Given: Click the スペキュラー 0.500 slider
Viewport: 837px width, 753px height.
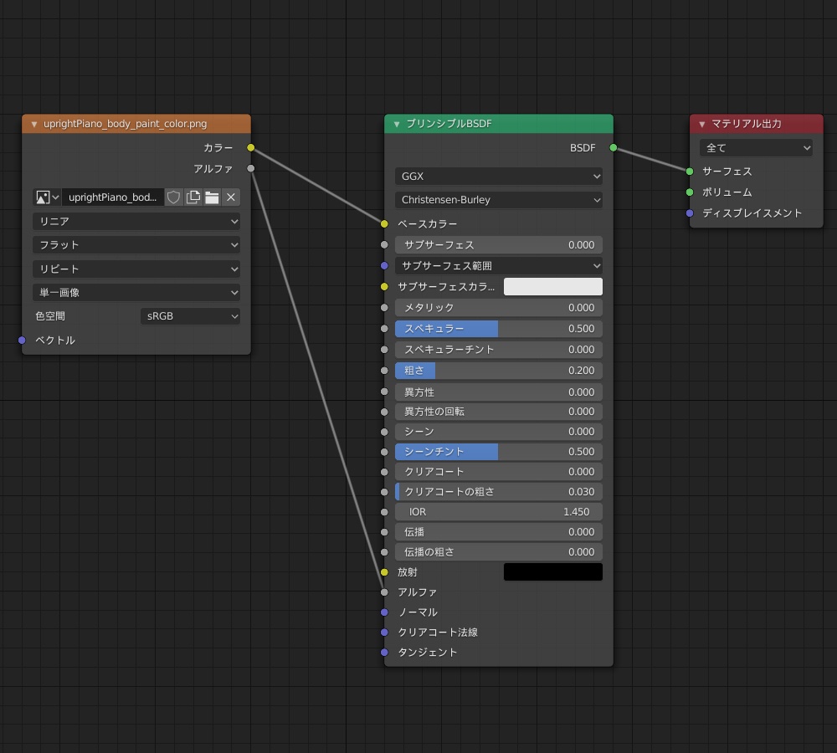Looking at the screenshot, I should click(499, 329).
